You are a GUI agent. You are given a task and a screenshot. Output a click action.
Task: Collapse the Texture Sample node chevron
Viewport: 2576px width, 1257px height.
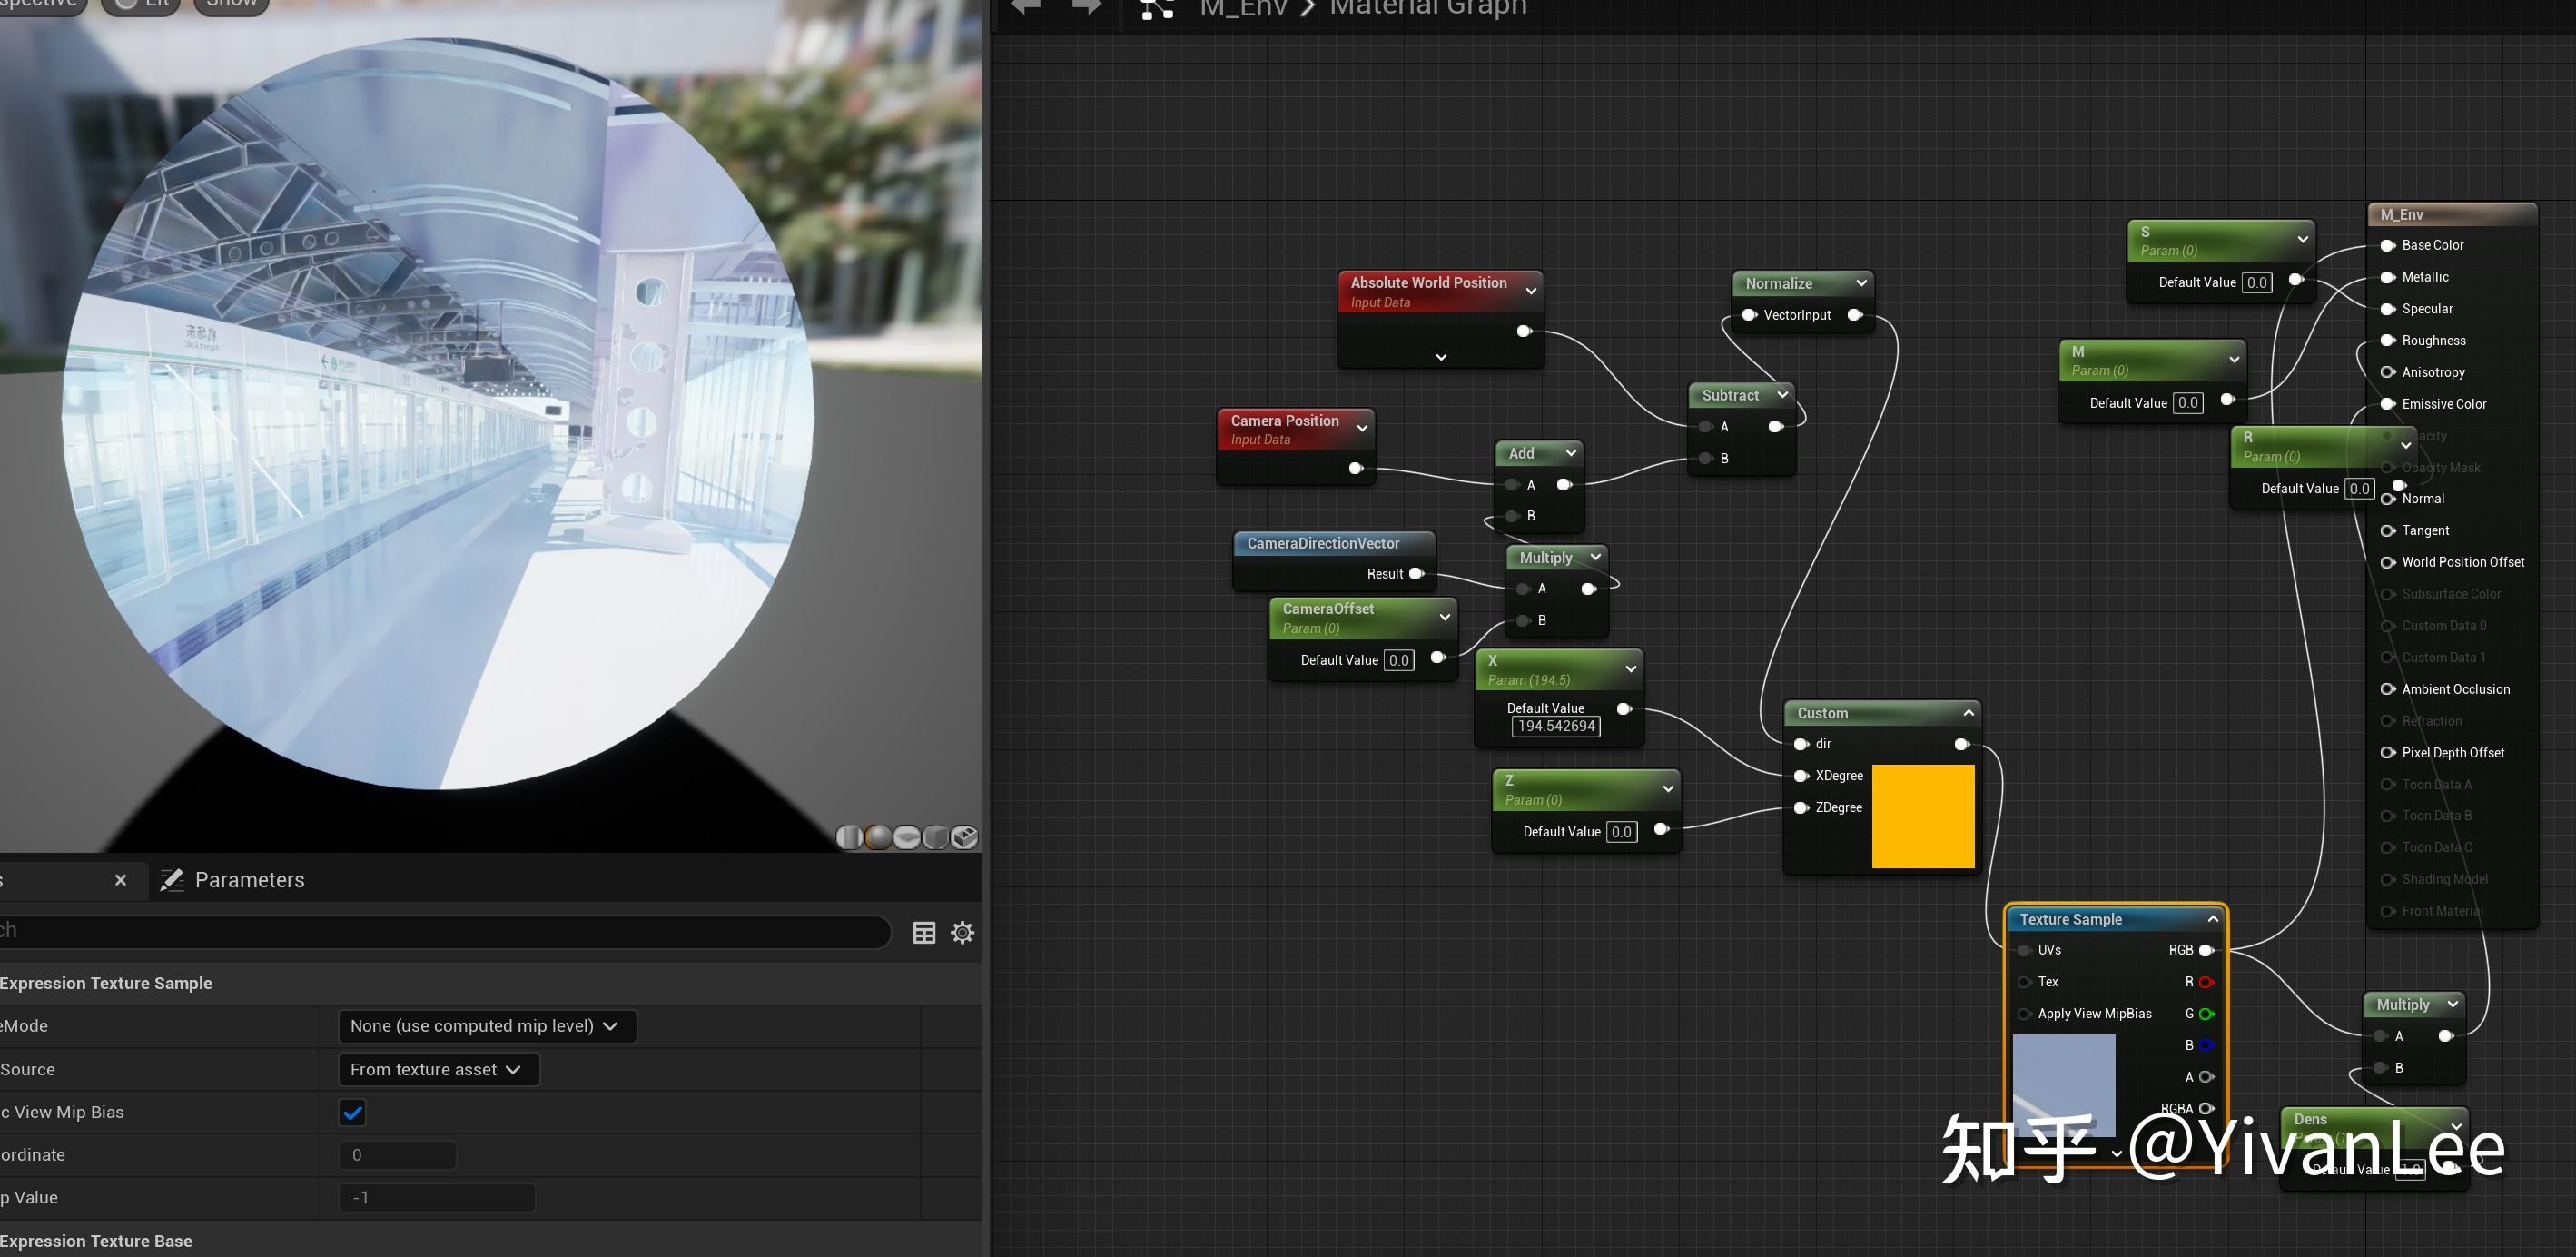(2212, 918)
